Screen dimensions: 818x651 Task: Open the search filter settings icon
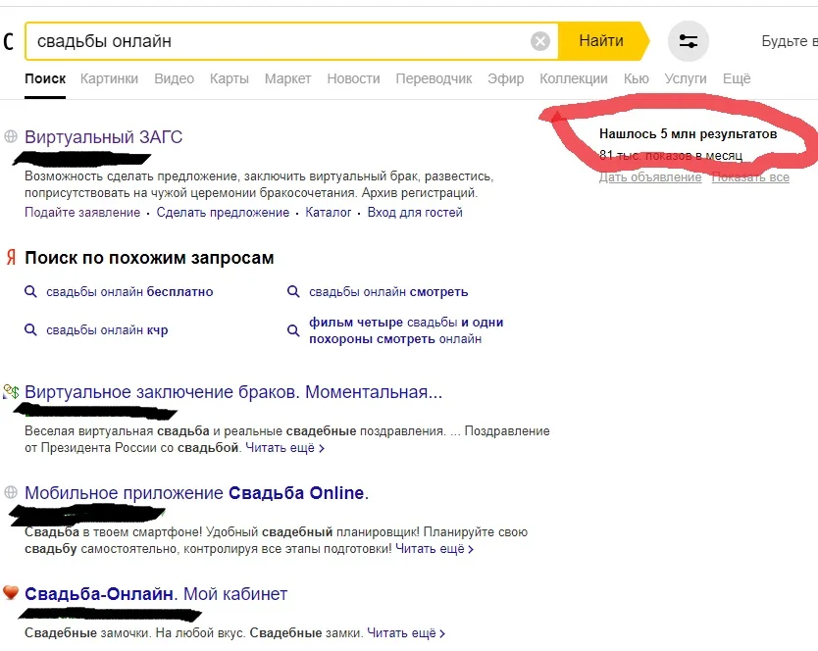[688, 41]
